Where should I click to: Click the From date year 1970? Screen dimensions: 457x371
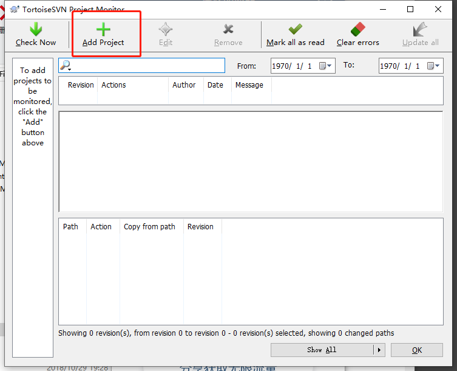280,66
